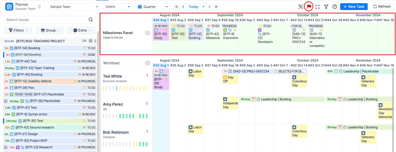Open Workload panel settings gear
Viewport: 396px width, 152px height.
click(x=147, y=63)
